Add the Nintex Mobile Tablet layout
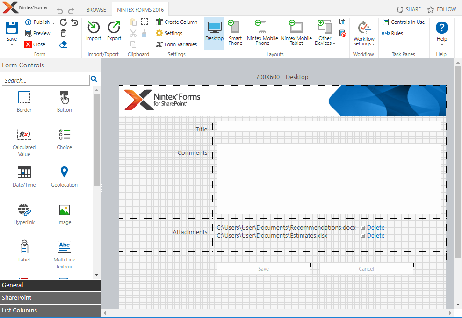The width and height of the screenshot is (462, 318). point(296,33)
